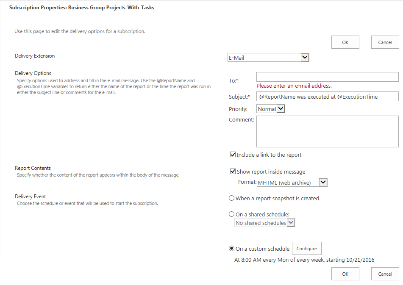Click the Priority dropdown arrow icon

(x=281, y=108)
